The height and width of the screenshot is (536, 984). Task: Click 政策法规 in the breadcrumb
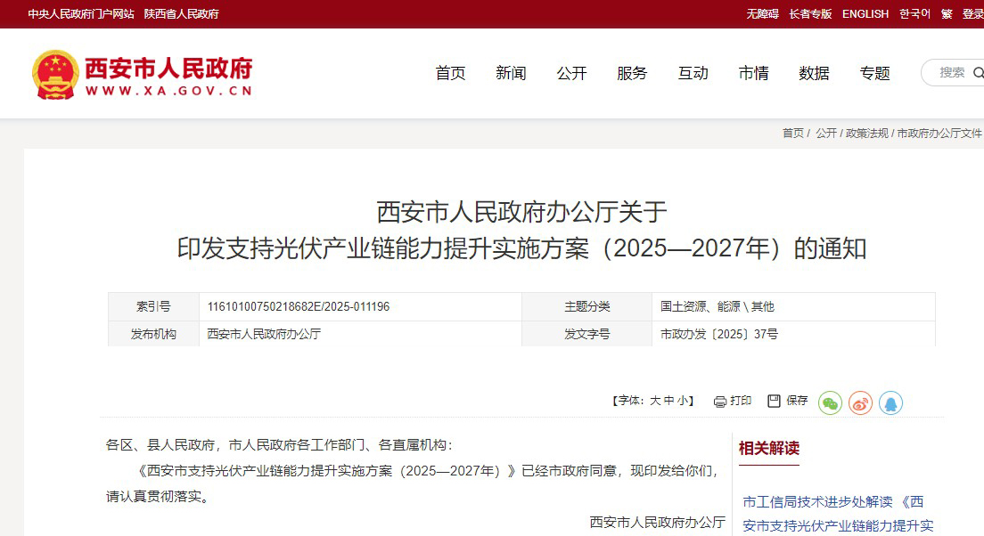(x=866, y=133)
